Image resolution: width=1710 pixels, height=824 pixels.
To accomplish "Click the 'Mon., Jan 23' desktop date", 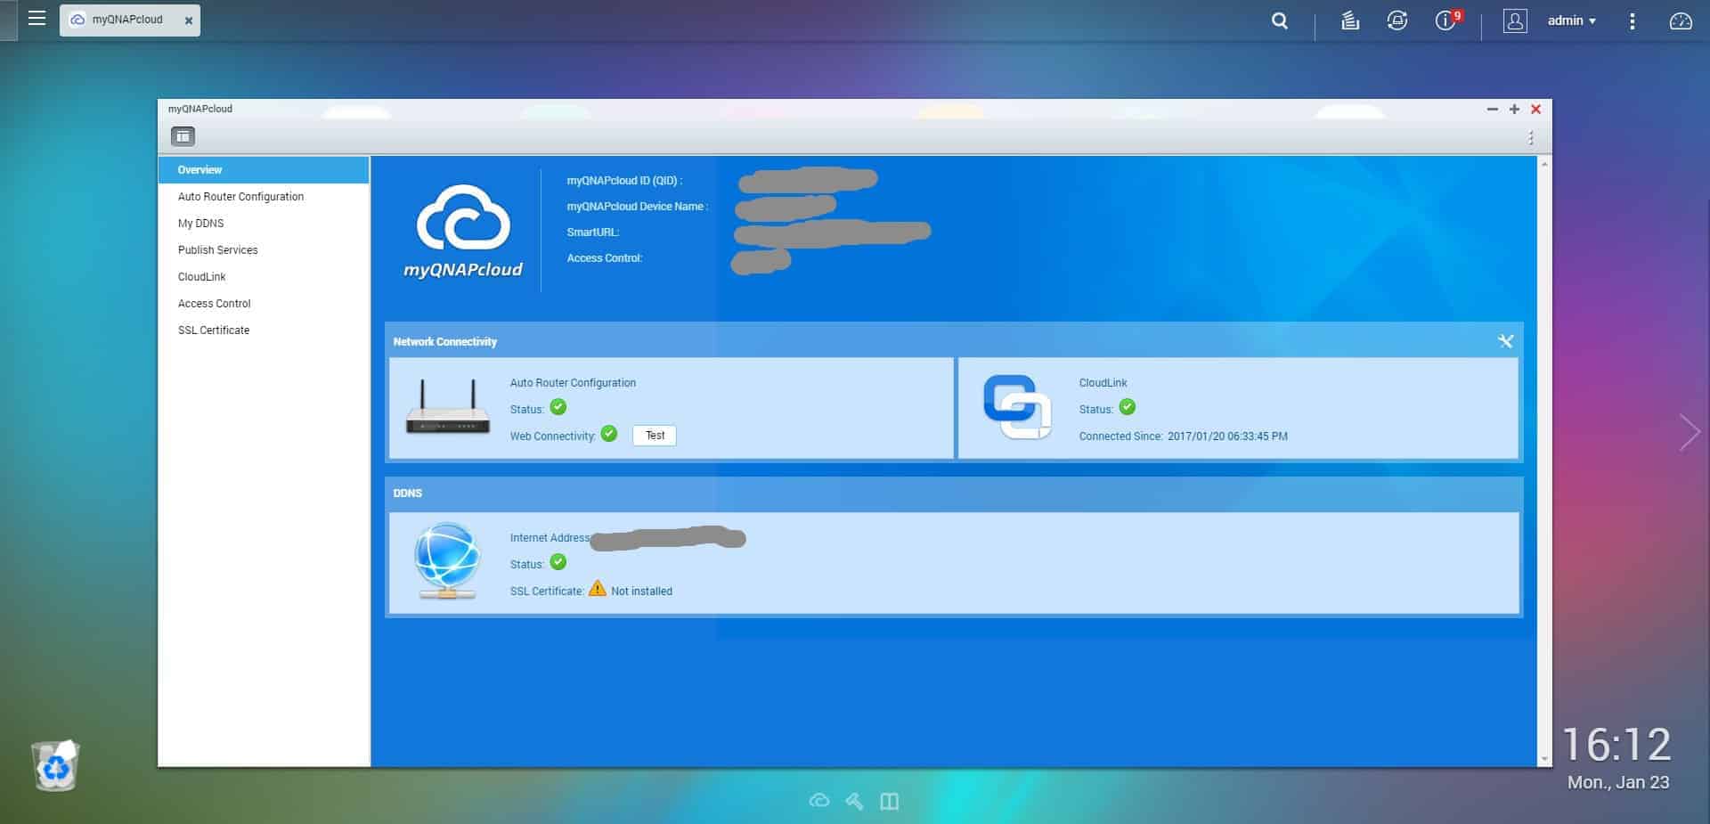I will pyautogui.click(x=1618, y=782).
